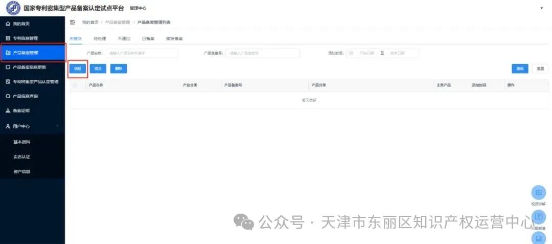Viewport: 552px width, 244px height.
Task: Toggle the sidebar collapse hamburger icon
Action: click(x=73, y=22)
